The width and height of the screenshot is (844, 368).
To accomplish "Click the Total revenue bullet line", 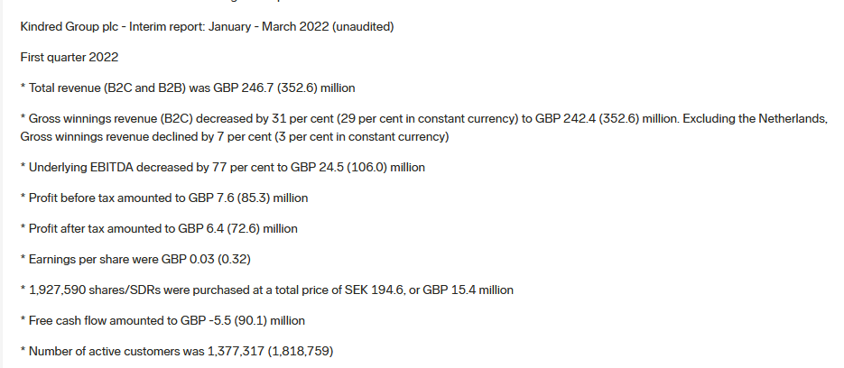I will 188,87.
